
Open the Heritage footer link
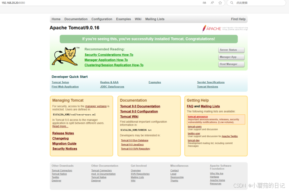pyautogui.click(x=214, y=177)
